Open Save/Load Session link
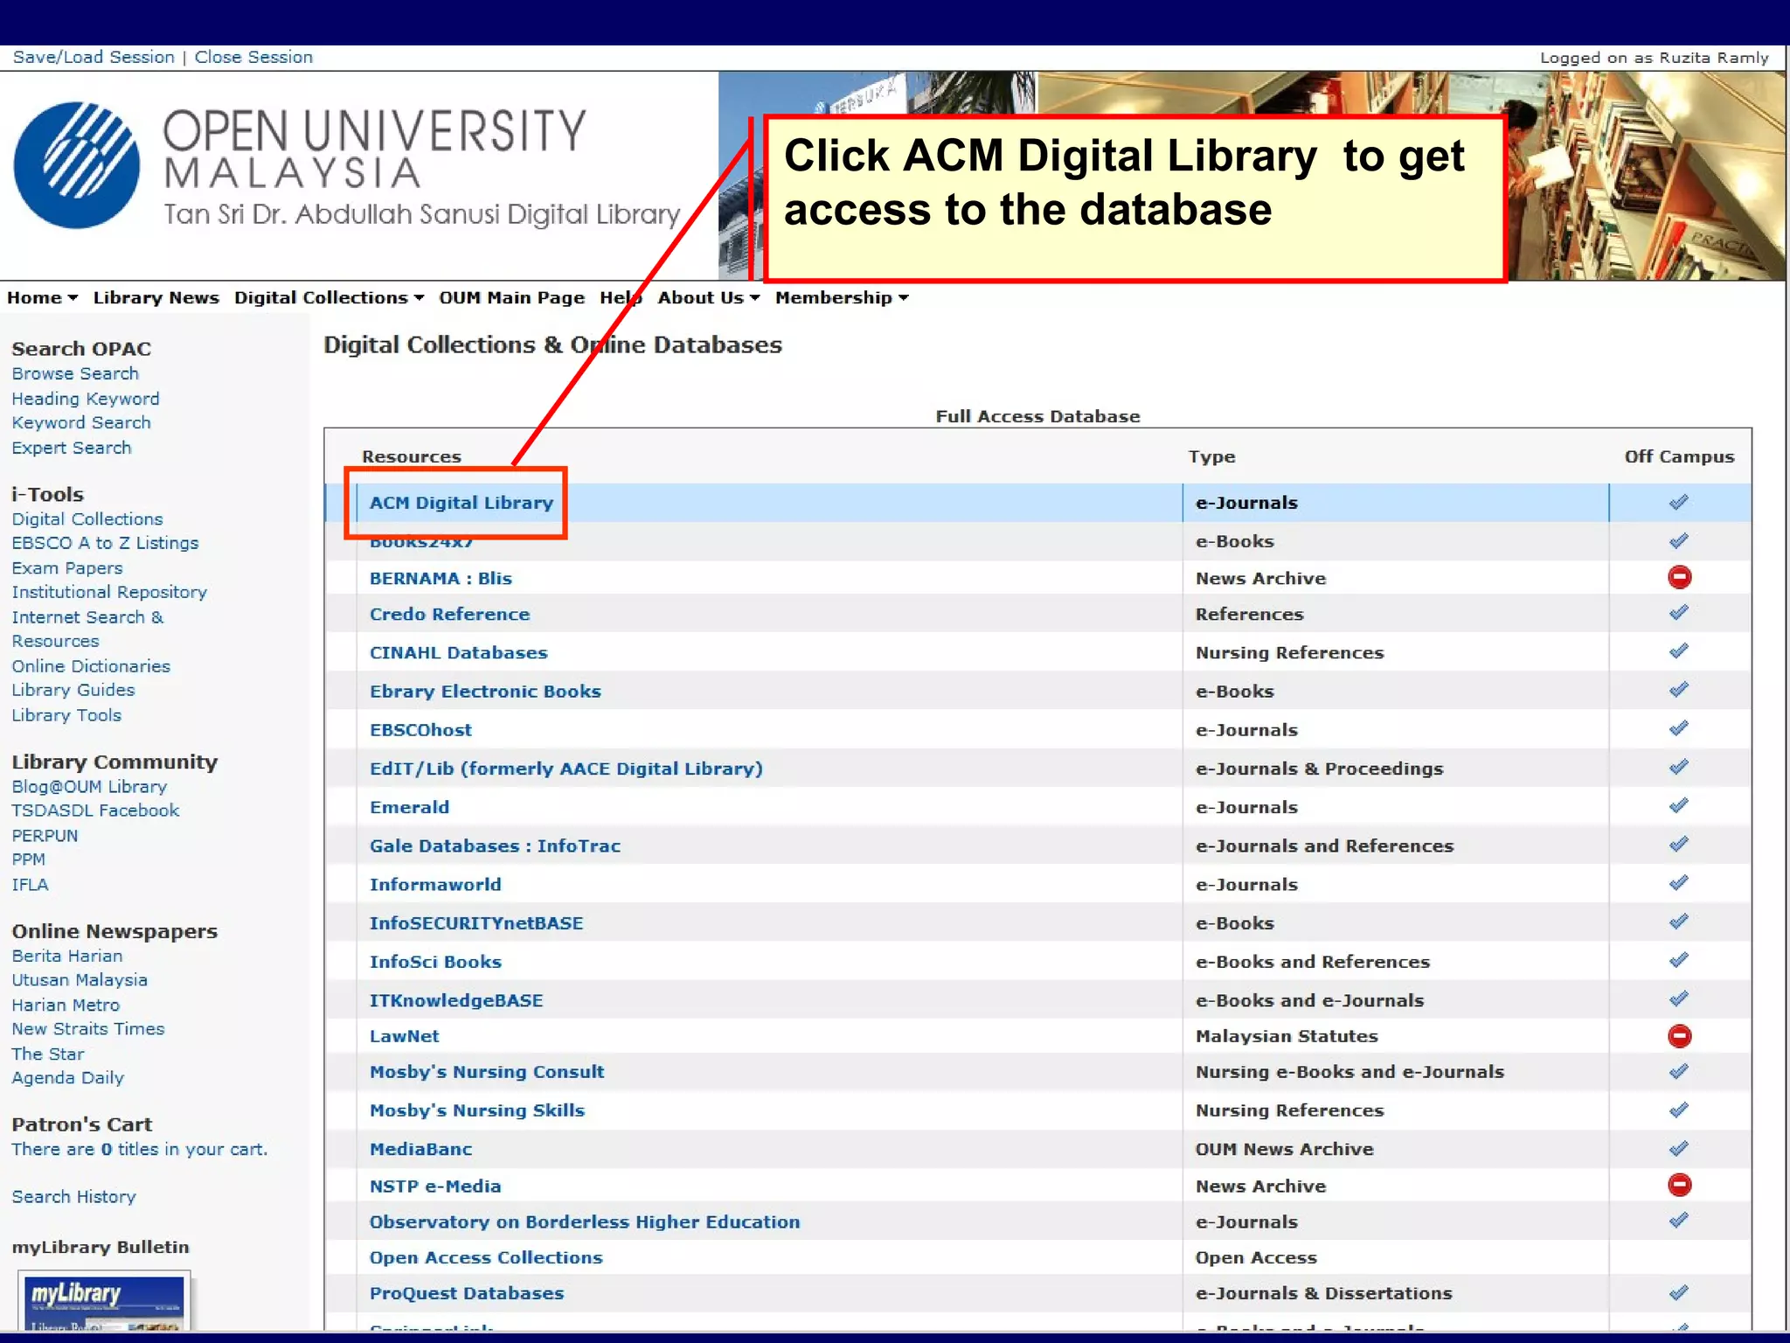 tap(94, 58)
